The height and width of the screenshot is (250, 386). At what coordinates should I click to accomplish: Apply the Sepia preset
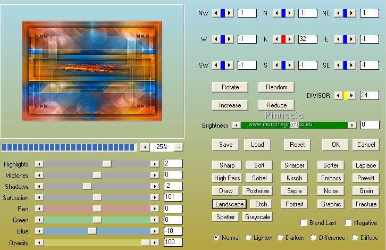click(294, 191)
